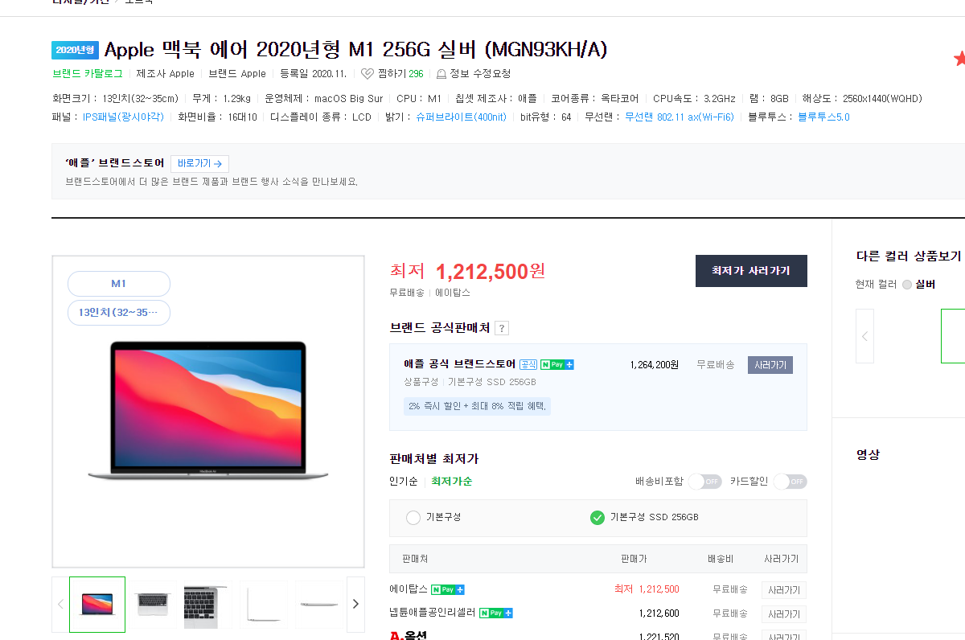Image resolution: width=965 pixels, height=640 pixels.
Task: Select the side-profile open thumbnail
Action: 264,604
